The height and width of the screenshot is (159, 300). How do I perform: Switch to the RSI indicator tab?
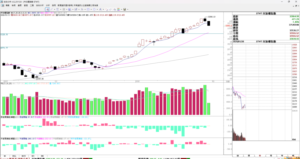(33, 156)
